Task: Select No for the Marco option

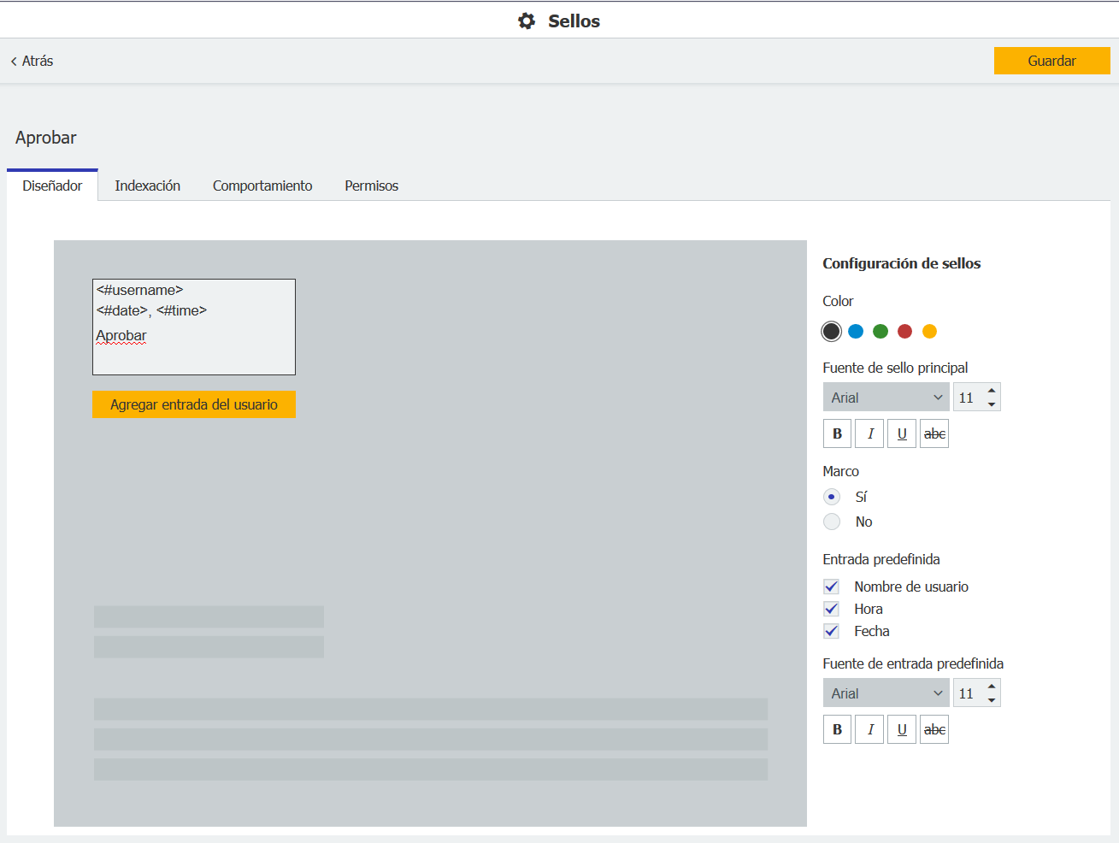Action: [831, 522]
